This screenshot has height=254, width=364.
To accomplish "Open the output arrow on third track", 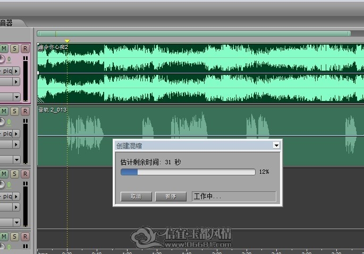I will point(16,207).
